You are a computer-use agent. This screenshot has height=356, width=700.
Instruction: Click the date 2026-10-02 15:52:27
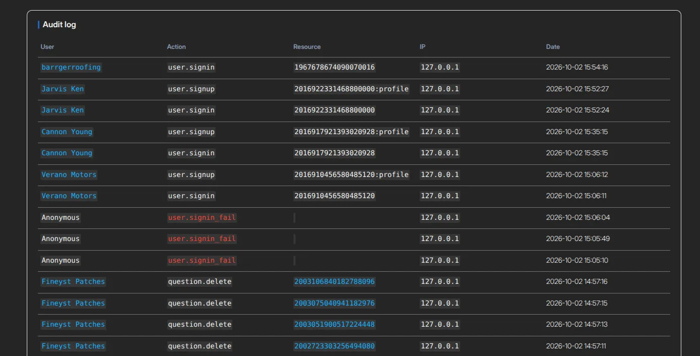(577, 89)
